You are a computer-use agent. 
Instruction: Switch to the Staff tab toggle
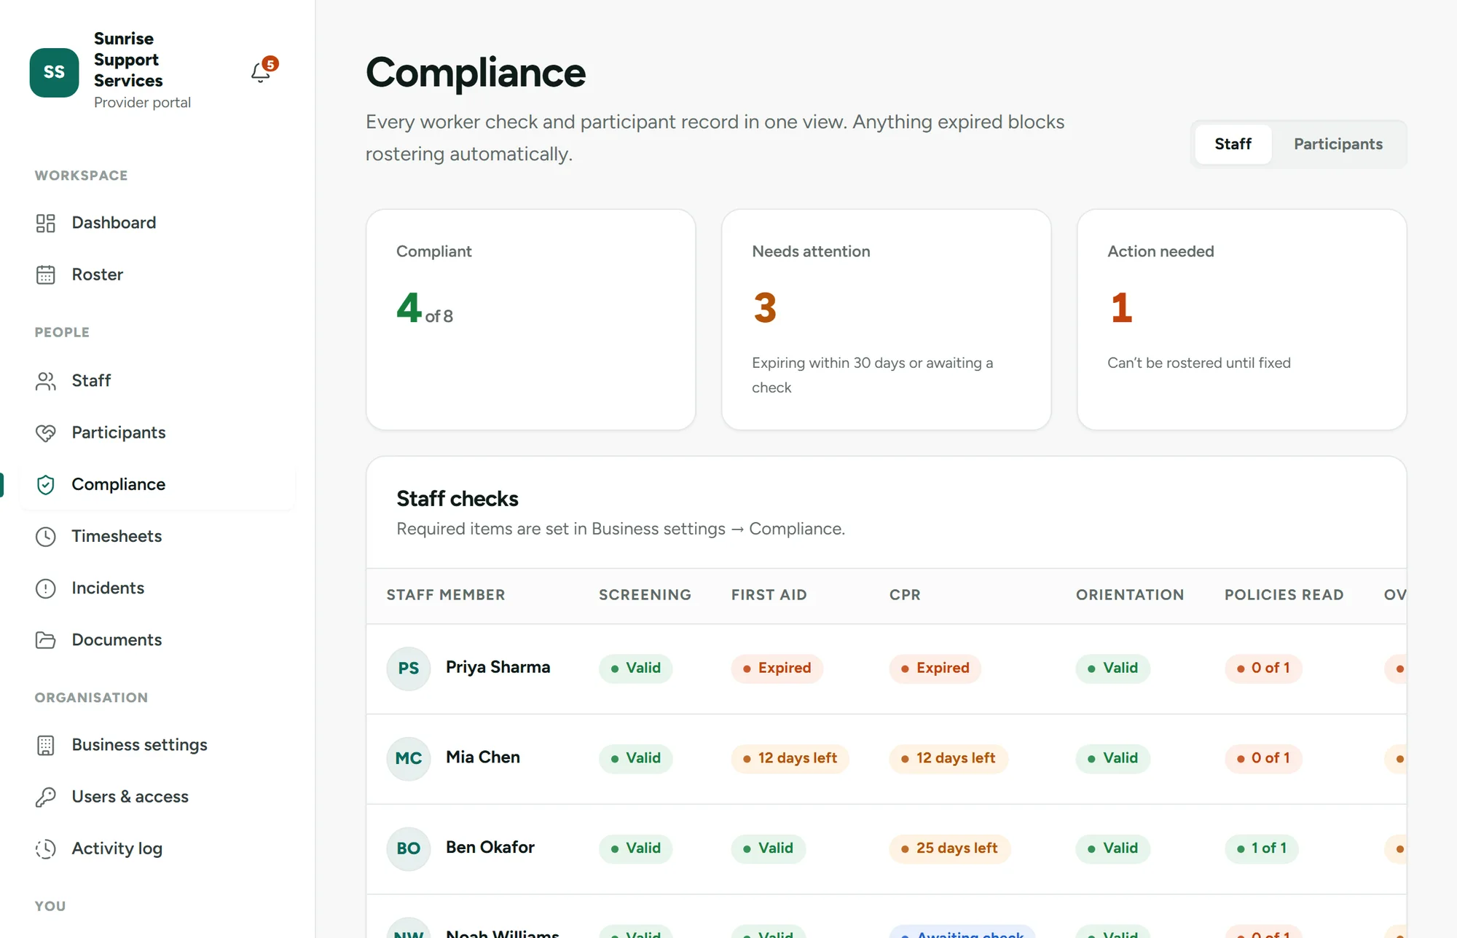tap(1233, 144)
